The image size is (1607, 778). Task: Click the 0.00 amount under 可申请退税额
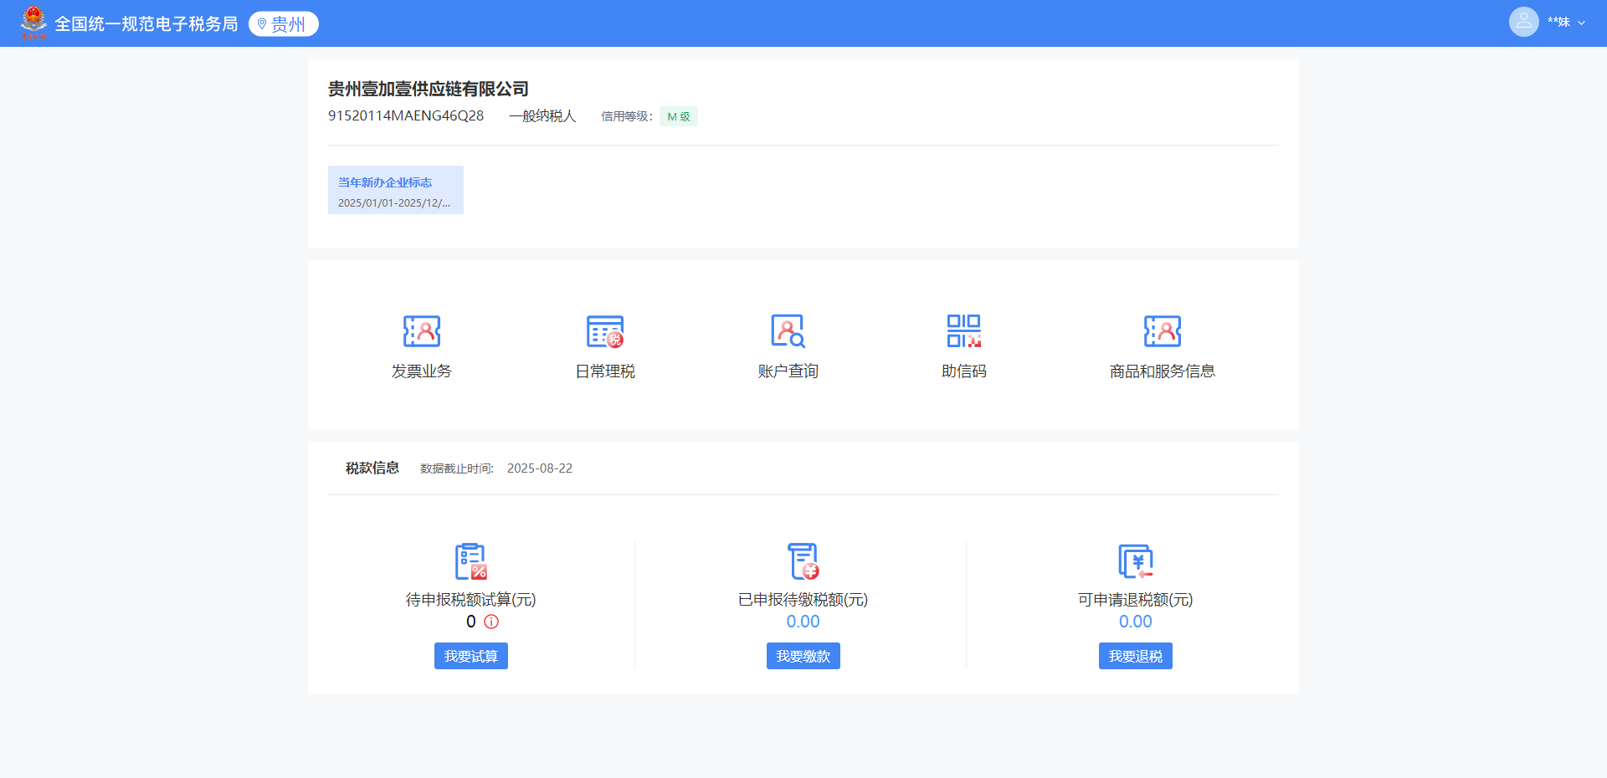[x=1135, y=622]
